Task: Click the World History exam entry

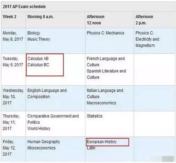Action: point(39,128)
